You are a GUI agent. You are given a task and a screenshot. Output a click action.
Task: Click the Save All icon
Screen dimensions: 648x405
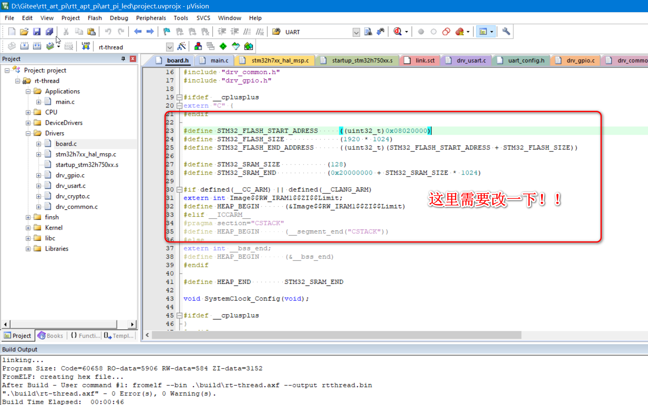click(50, 32)
